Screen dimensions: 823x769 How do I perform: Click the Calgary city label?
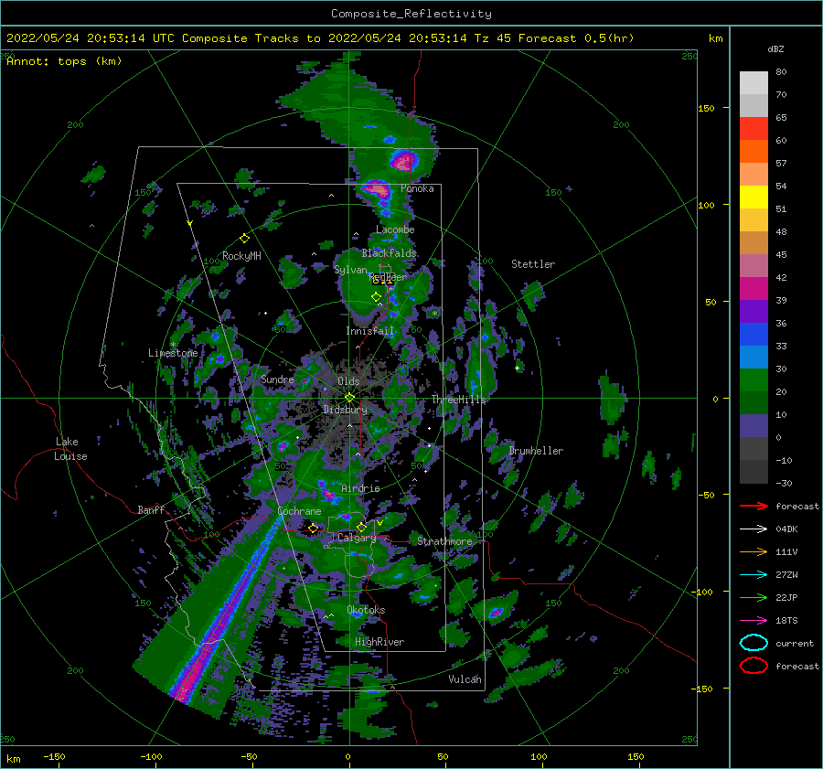pos(357,538)
